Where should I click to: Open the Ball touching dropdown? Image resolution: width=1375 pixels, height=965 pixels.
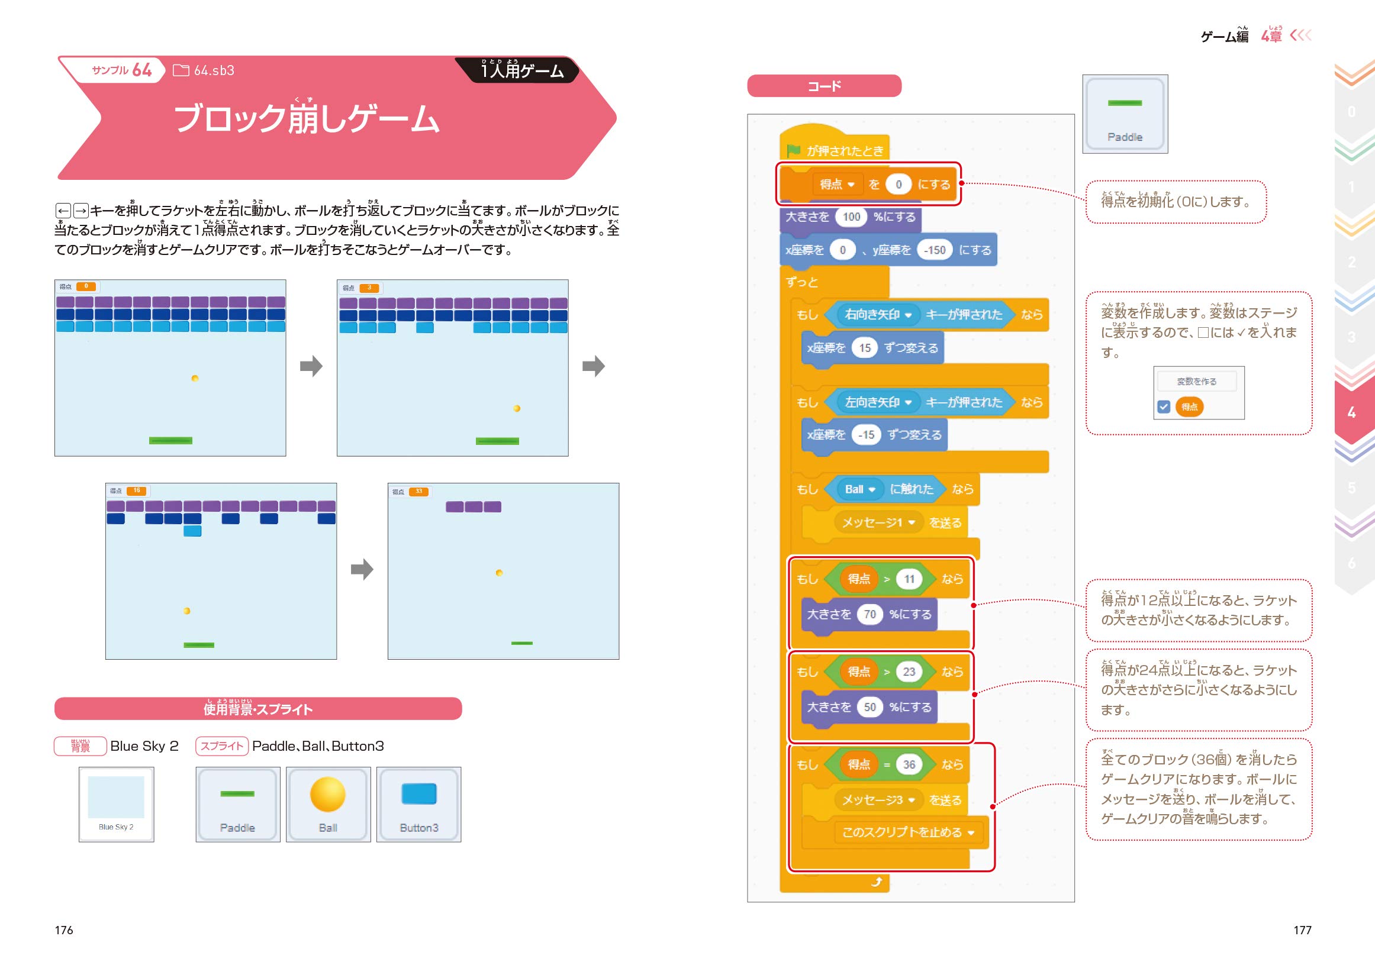872,490
